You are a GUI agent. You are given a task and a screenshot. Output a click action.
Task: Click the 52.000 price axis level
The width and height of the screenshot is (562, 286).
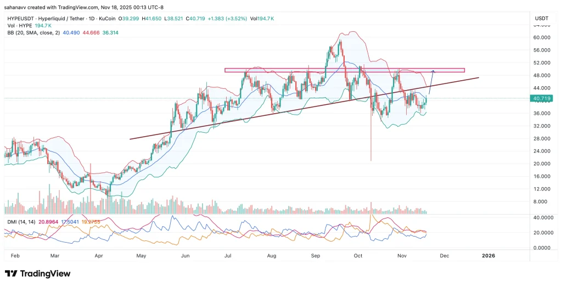tap(541, 63)
